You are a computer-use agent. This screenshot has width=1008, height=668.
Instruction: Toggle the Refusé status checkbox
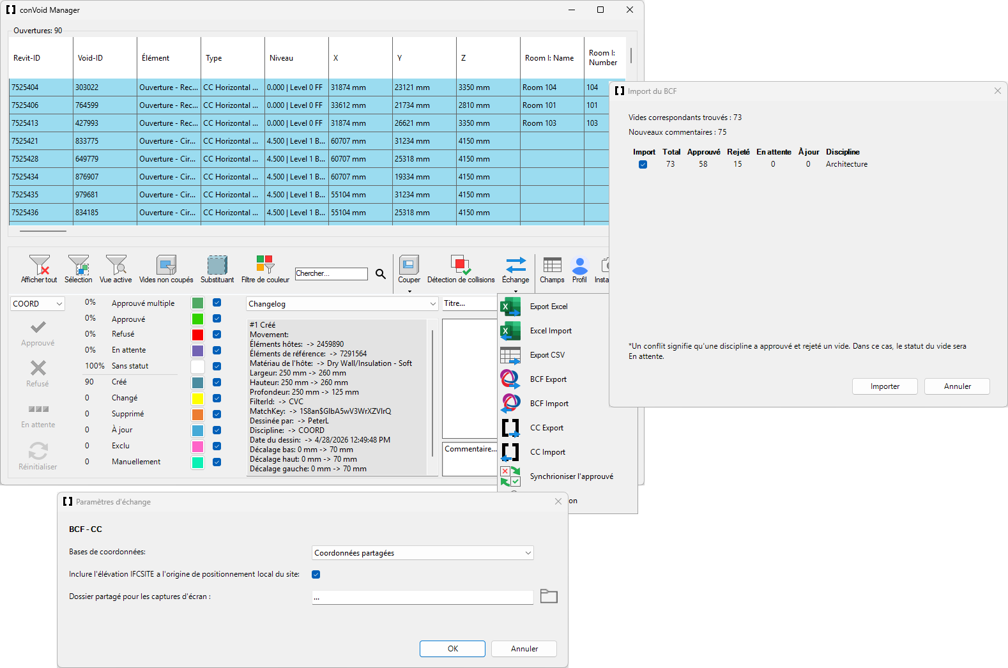point(217,334)
